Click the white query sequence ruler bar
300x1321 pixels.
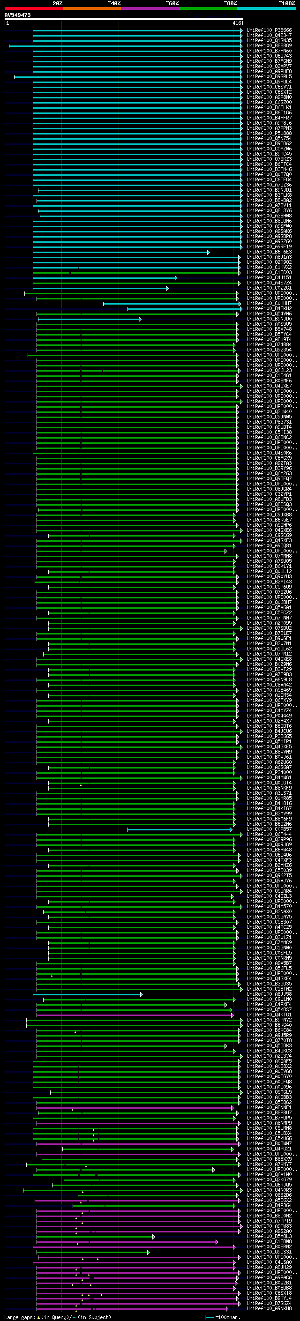(x=124, y=20)
